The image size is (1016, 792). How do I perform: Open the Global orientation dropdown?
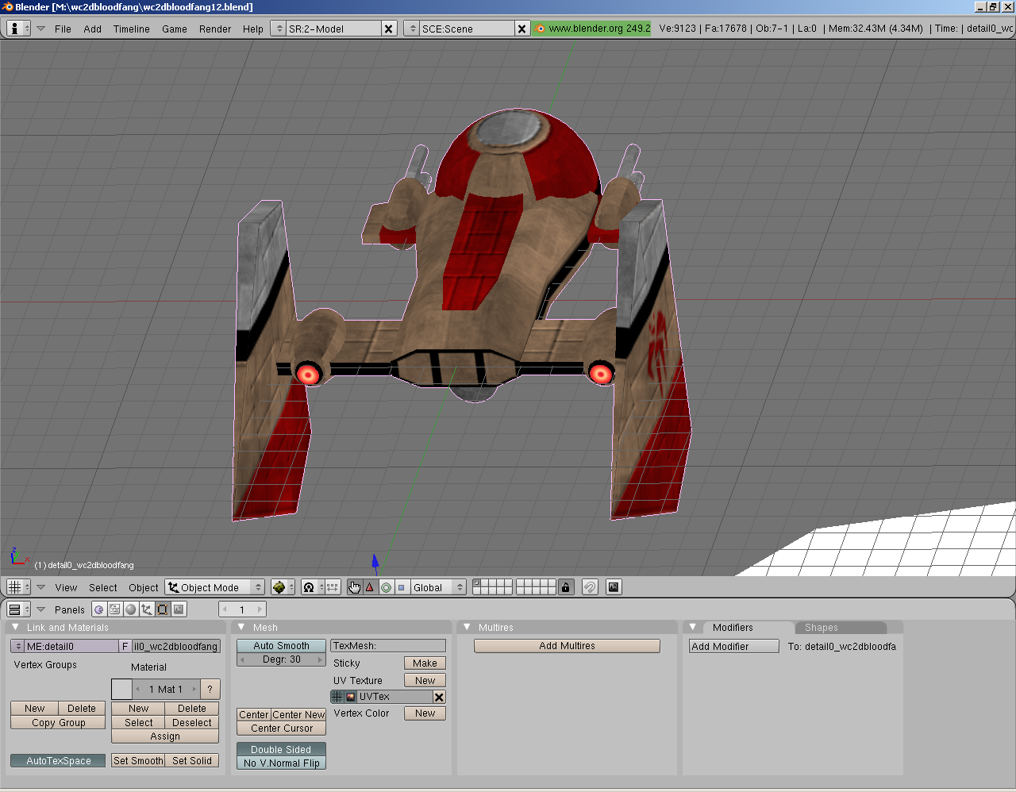pos(437,587)
